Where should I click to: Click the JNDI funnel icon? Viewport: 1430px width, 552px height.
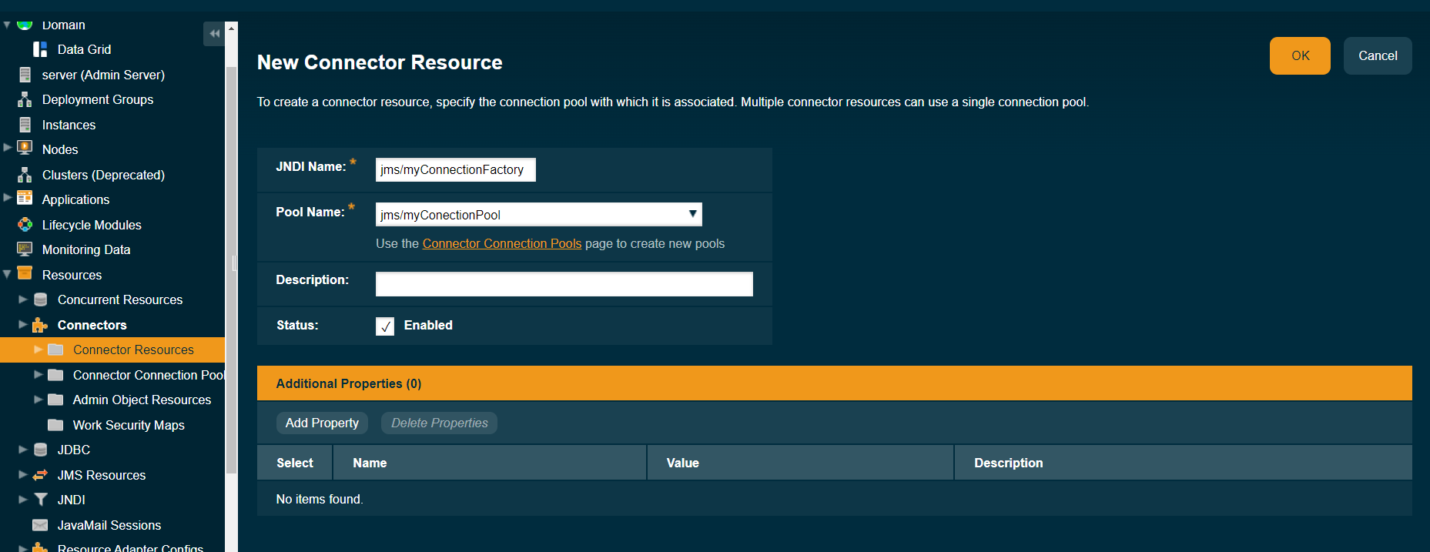coord(40,500)
